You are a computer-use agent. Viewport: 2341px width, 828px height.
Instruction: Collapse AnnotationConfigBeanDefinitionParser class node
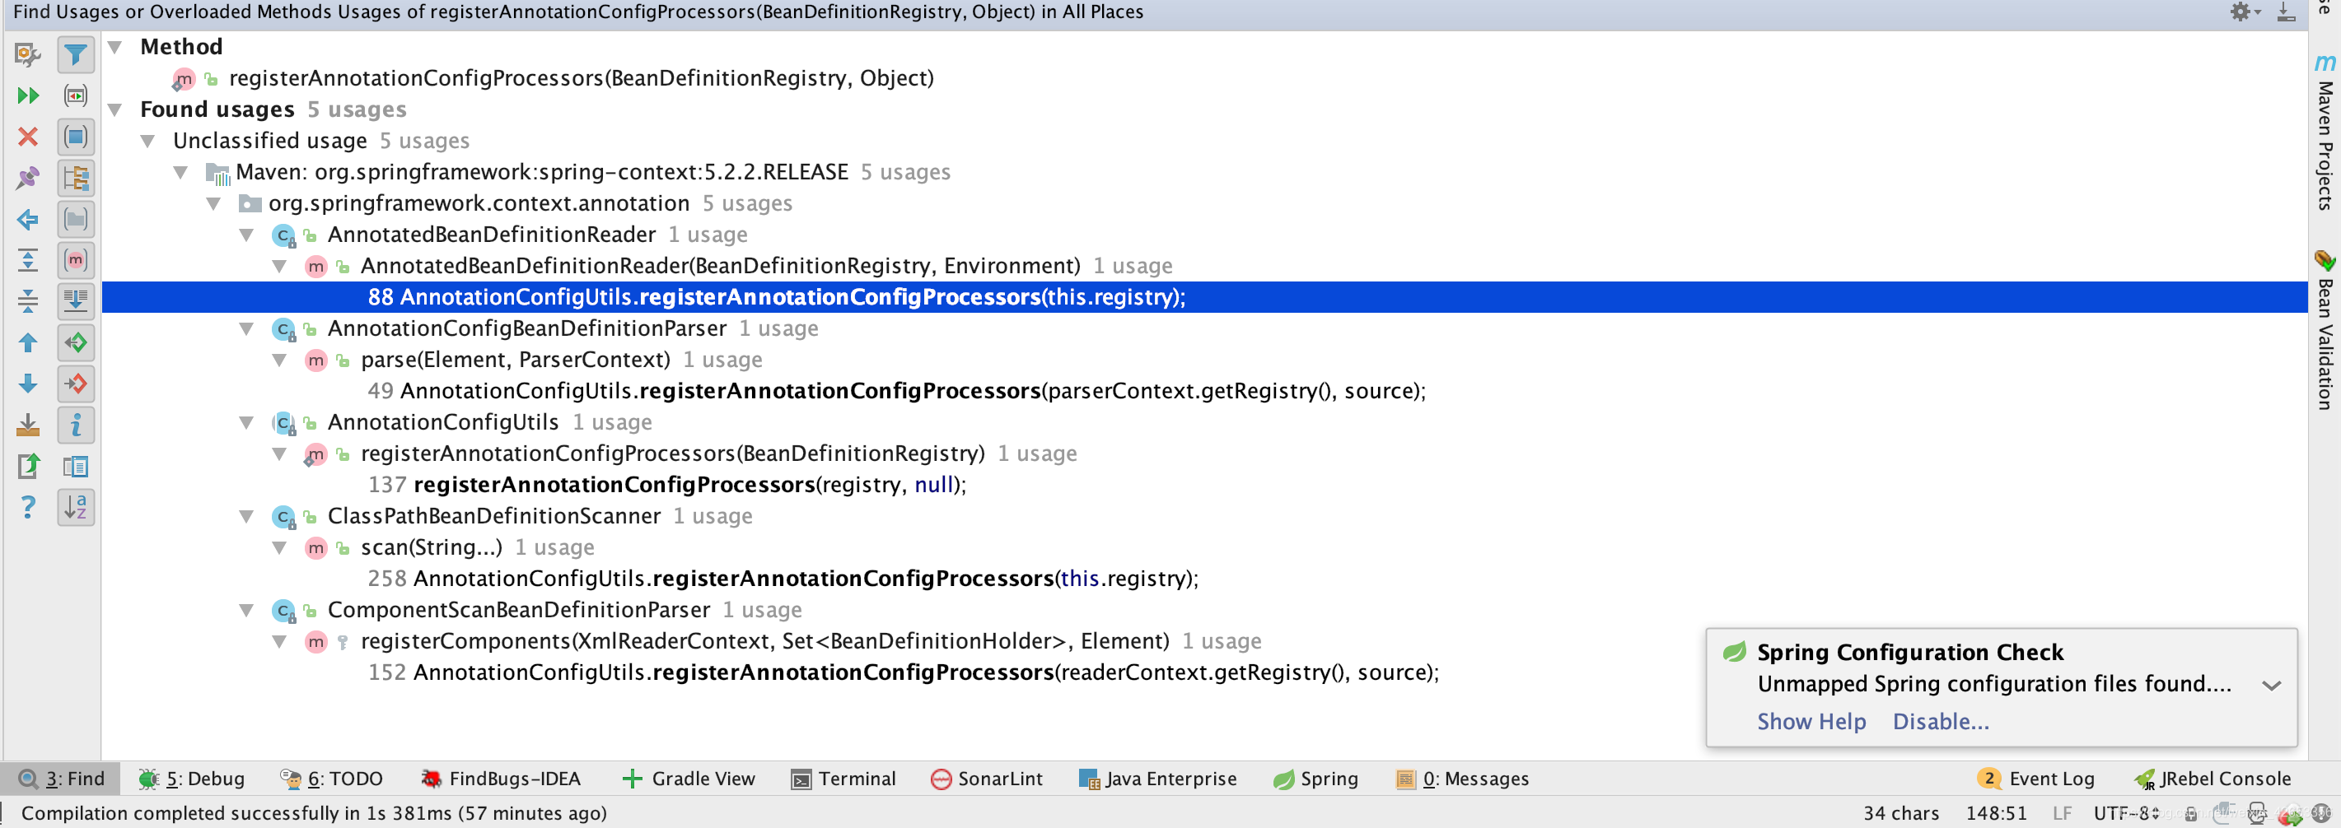point(246,328)
